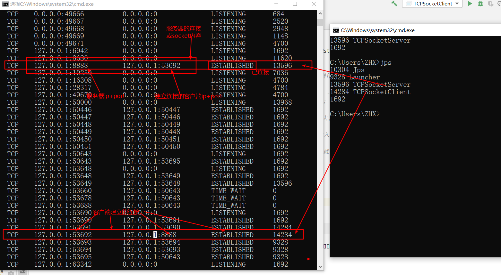Click 14284 TCPSocketClient in right cmd window
The height and width of the screenshot is (275, 501).
point(370,92)
